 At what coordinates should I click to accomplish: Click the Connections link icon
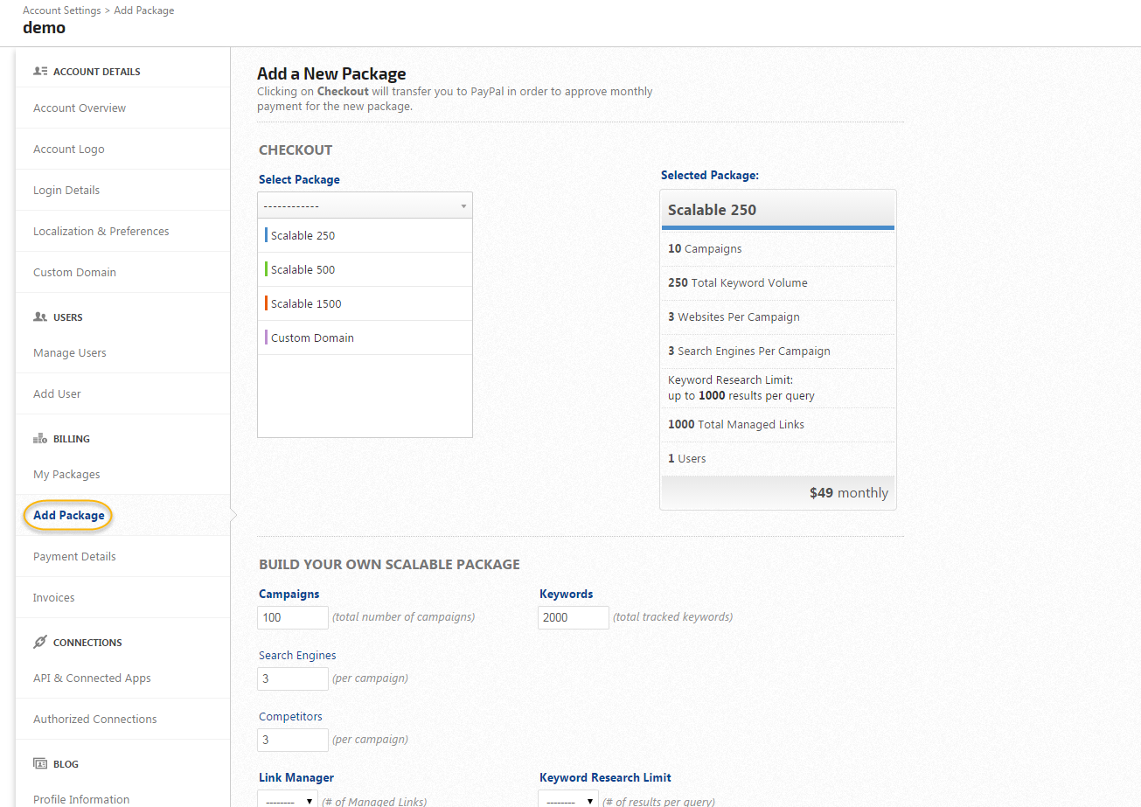tap(40, 643)
